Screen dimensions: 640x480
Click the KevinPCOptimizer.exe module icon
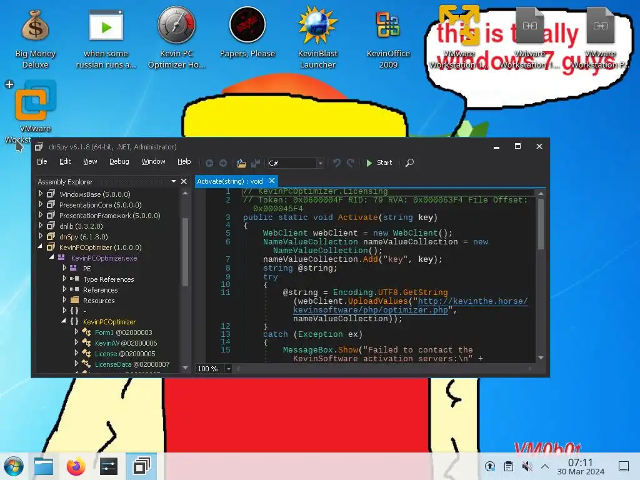click(x=62, y=257)
